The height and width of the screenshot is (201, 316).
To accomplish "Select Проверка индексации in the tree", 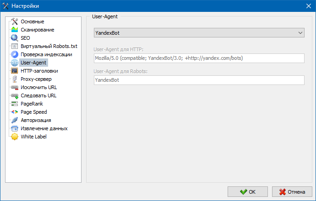I will tap(46, 54).
